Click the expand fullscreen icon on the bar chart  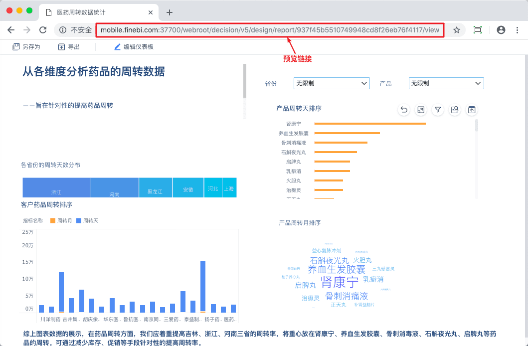[421, 110]
